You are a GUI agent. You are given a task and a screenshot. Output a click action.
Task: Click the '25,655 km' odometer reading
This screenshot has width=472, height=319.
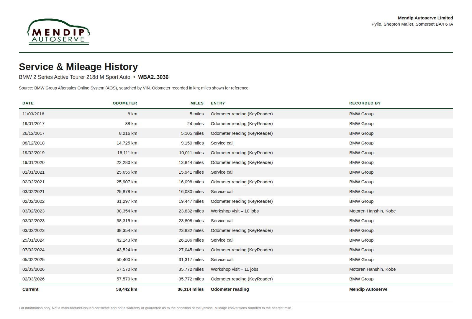click(x=127, y=172)
